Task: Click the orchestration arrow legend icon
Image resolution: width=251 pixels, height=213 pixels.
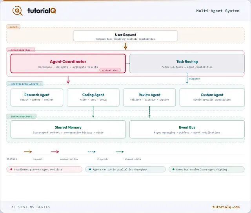Action: click(x=55, y=152)
